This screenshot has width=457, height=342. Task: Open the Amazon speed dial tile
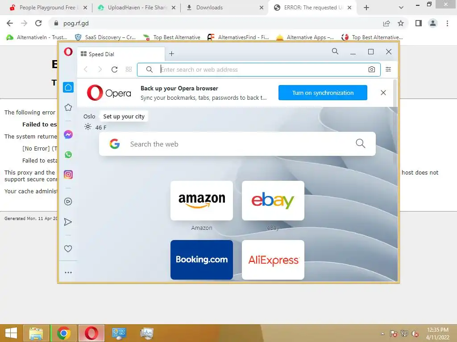(x=202, y=201)
